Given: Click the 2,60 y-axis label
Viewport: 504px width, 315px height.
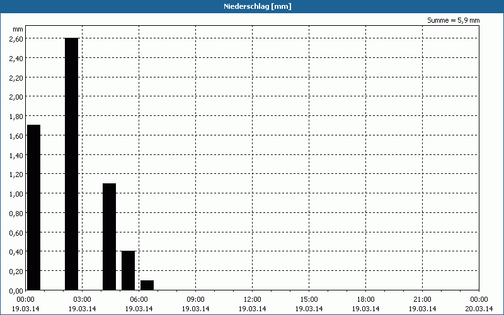Looking at the screenshot, I should tap(16, 38).
